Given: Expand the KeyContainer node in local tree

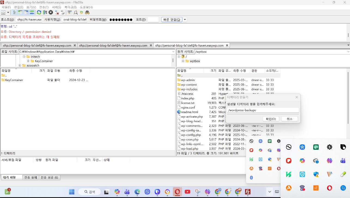Looking at the screenshot, I should [x=28, y=61].
